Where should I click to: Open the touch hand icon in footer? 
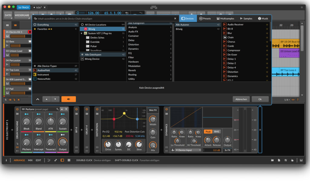pyautogui.click(x=292, y=160)
